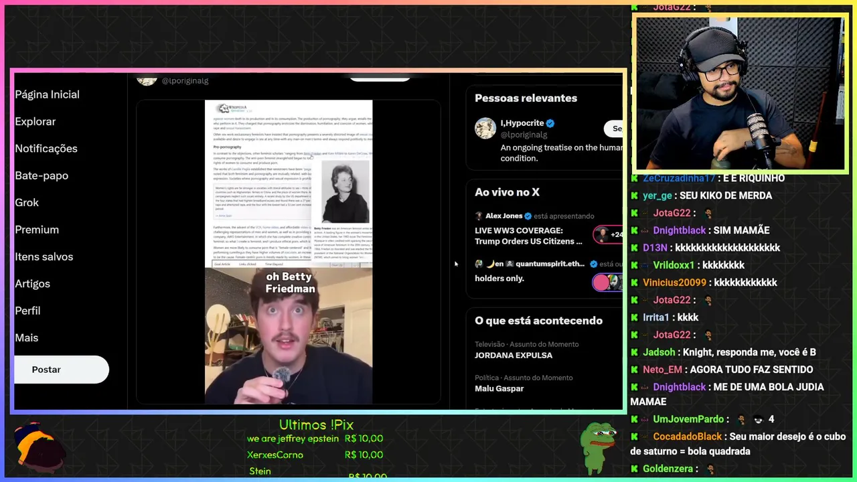Open 'holders only.' space title
This screenshot has width=857, height=482.
pyautogui.click(x=499, y=278)
